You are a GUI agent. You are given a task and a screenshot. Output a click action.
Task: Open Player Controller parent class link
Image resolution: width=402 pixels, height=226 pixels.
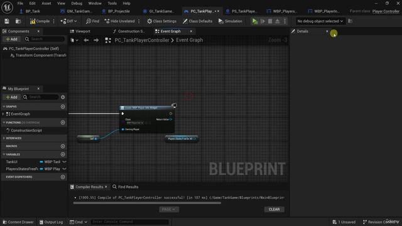386,11
